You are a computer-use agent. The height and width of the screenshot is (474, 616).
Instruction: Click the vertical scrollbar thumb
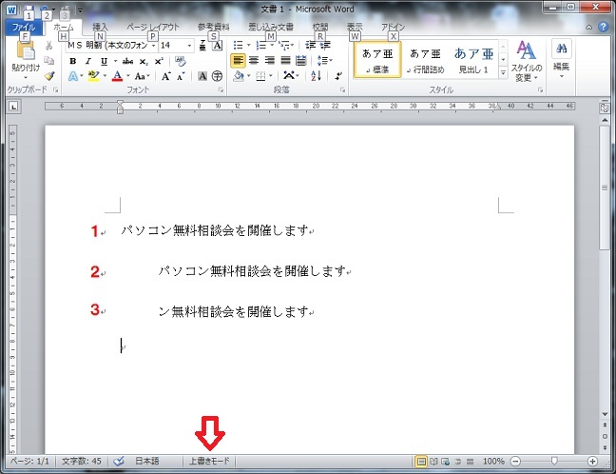pos(605,188)
